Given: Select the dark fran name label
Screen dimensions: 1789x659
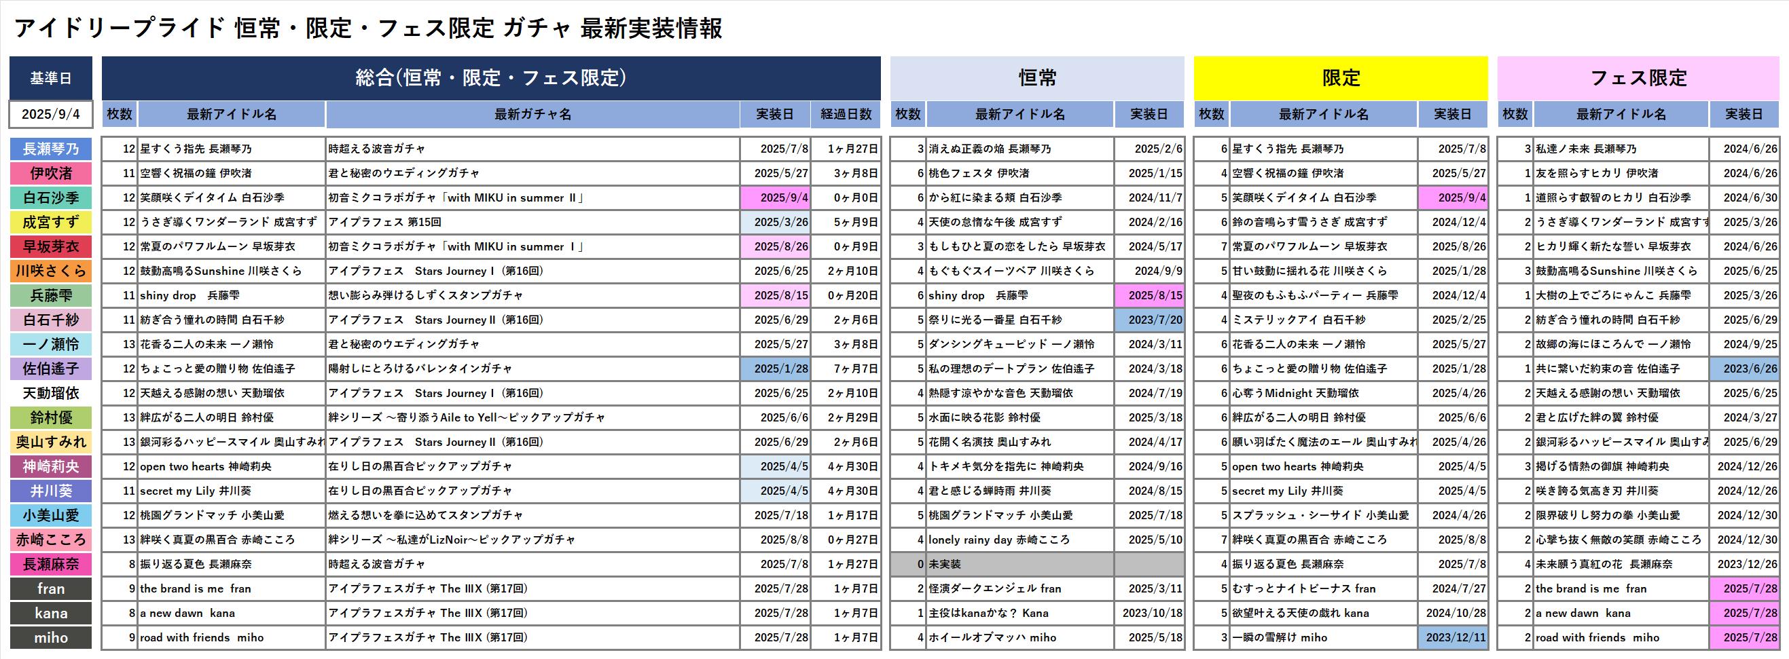Looking at the screenshot, I should [x=51, y=589].
